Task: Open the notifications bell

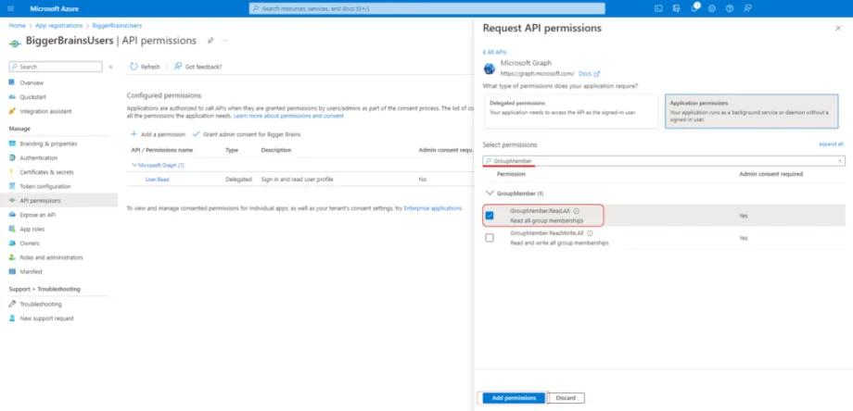Action: click(x=694, y=8)
